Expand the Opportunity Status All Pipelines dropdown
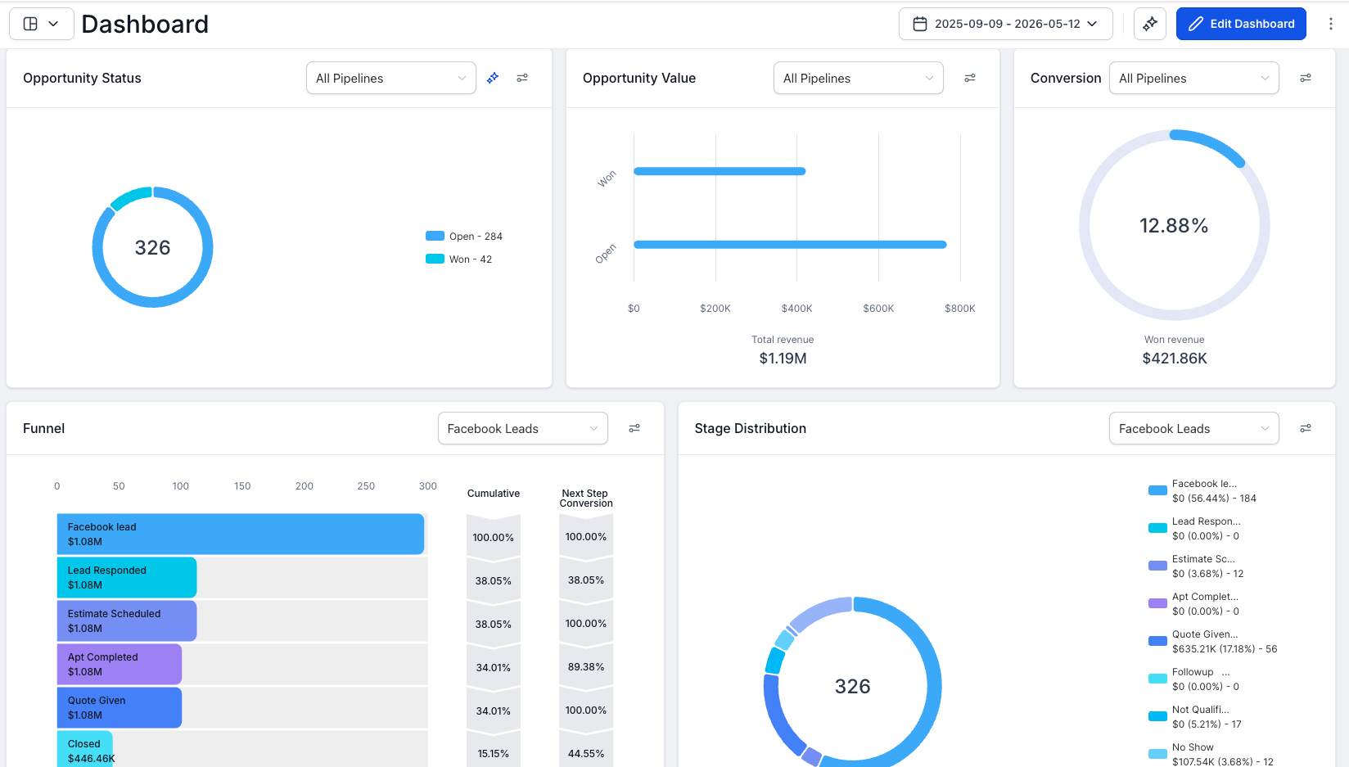Image resolution: width=1349 pixels, height=767 pixels. (391, 78)
